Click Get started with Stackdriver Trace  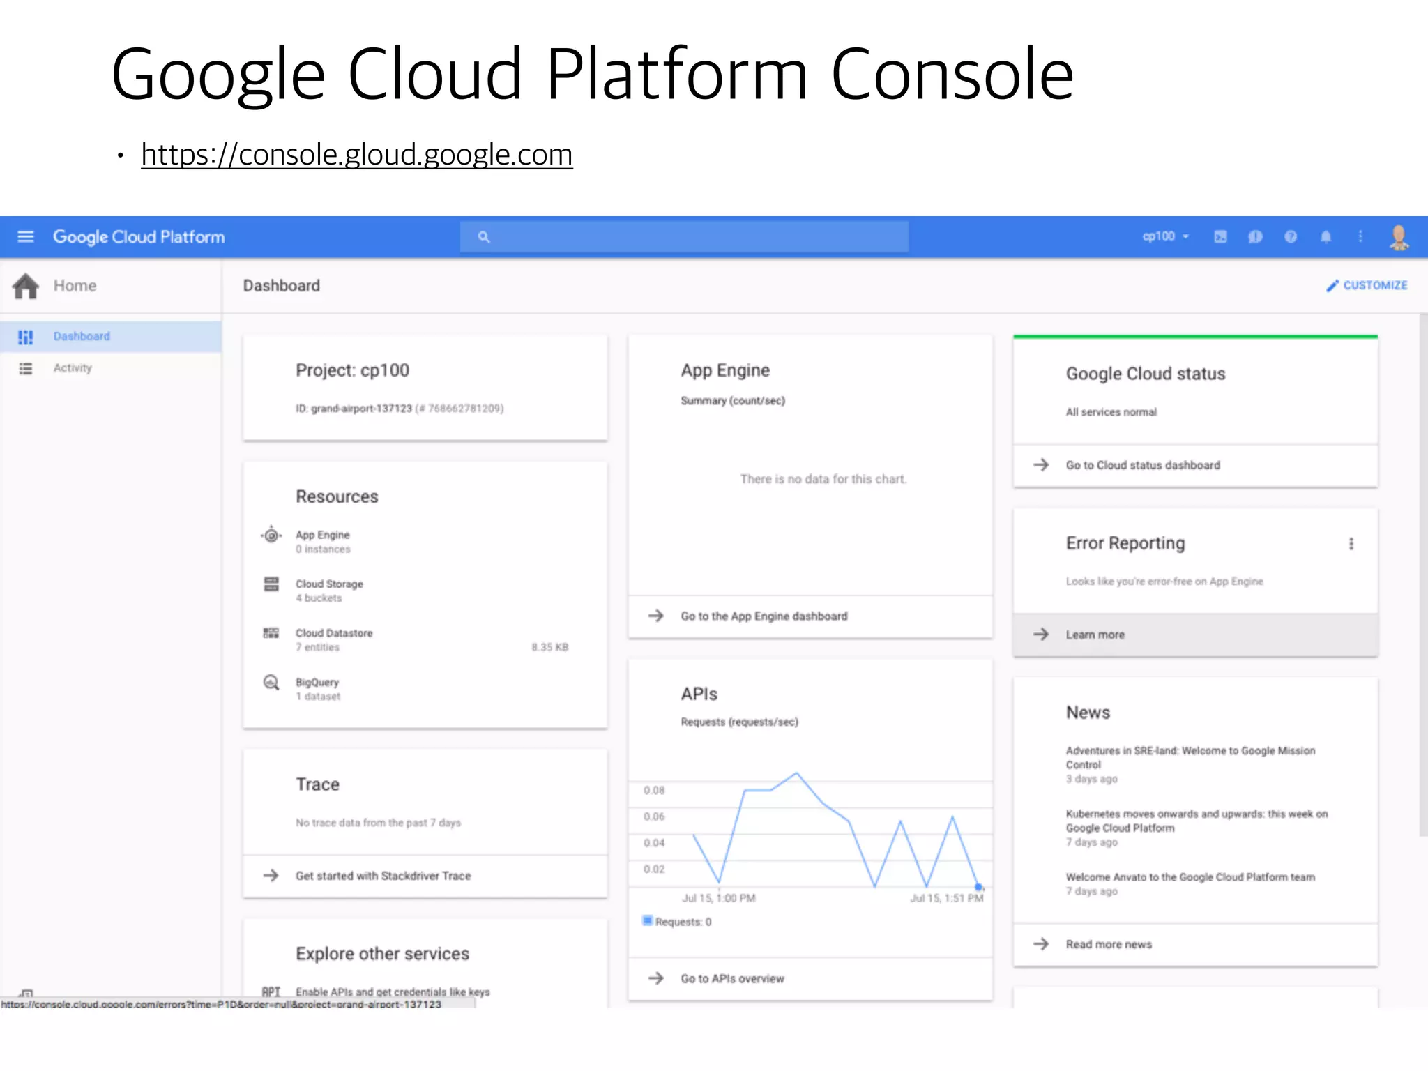click(383, 876)
